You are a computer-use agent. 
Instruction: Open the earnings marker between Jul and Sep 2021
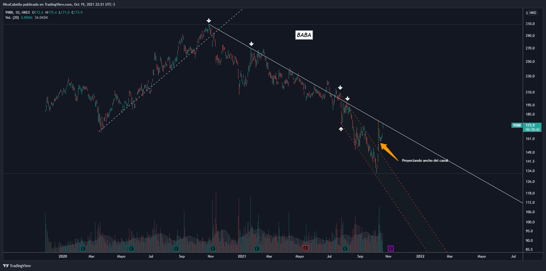345,248
